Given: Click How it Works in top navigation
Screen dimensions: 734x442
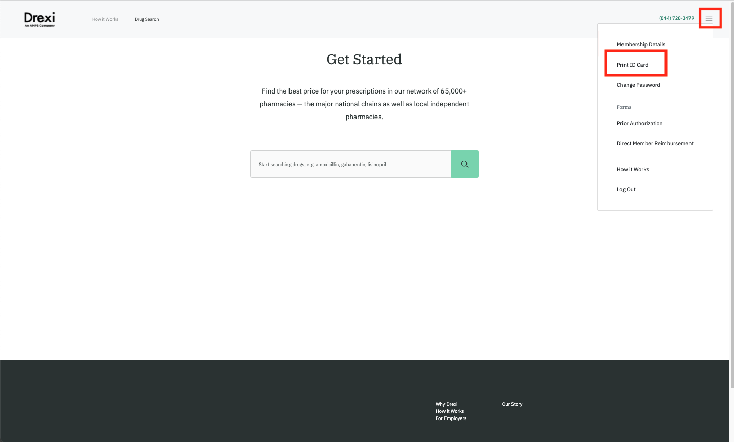Looking at the screenshot, I should [105, 19].
